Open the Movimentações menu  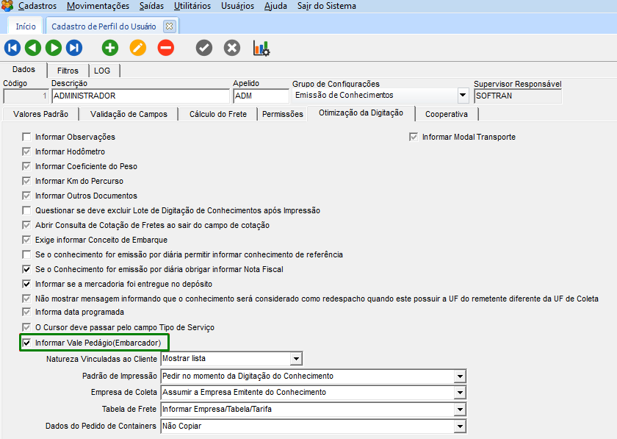coord(98,6)
